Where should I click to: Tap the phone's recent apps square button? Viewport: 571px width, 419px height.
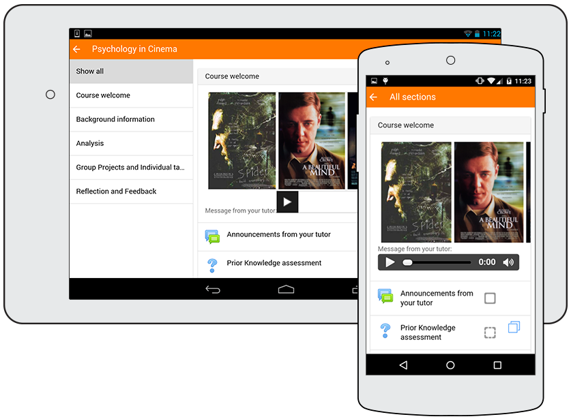point(497,365)
